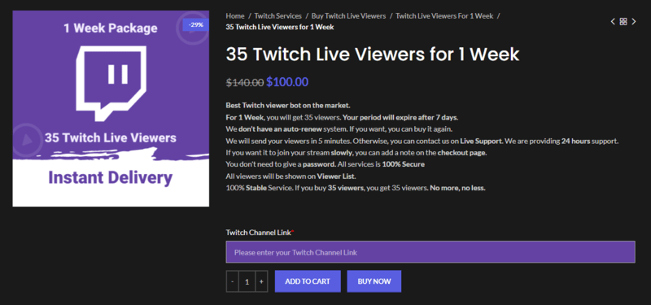The image size is (651, 305).
Task: Click the Instant Delivery product image area
Action: 111,177
